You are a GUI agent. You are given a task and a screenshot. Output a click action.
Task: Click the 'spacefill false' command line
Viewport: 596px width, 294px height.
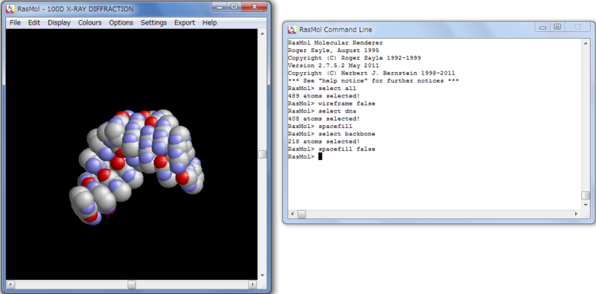point(332,149)
